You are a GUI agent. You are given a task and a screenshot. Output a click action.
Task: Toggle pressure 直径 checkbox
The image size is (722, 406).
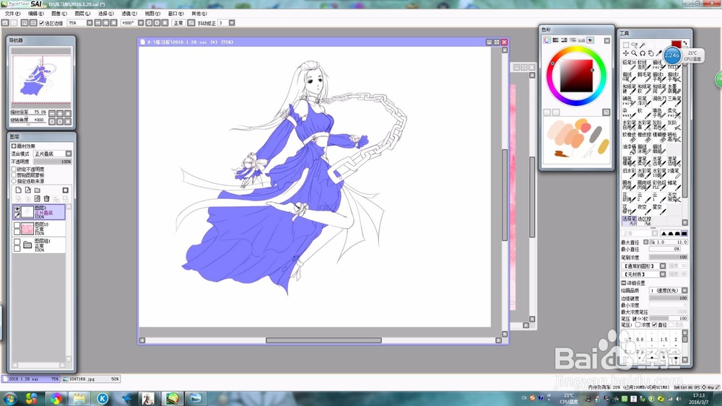pyautogui.click(x=654, y=325)
